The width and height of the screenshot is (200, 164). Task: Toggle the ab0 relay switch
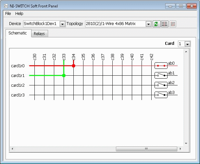[x=161, y=66]
